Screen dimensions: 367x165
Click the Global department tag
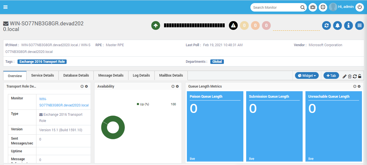tap(217, 62)
